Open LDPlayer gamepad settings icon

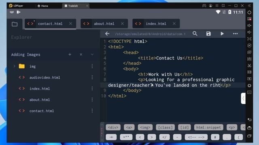(x=204, y=6)
